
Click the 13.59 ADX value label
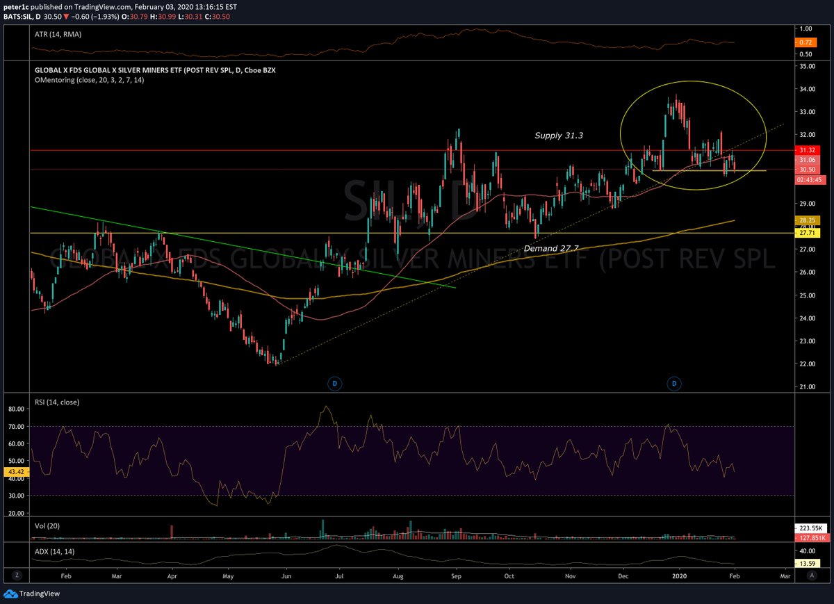[807, 563]
